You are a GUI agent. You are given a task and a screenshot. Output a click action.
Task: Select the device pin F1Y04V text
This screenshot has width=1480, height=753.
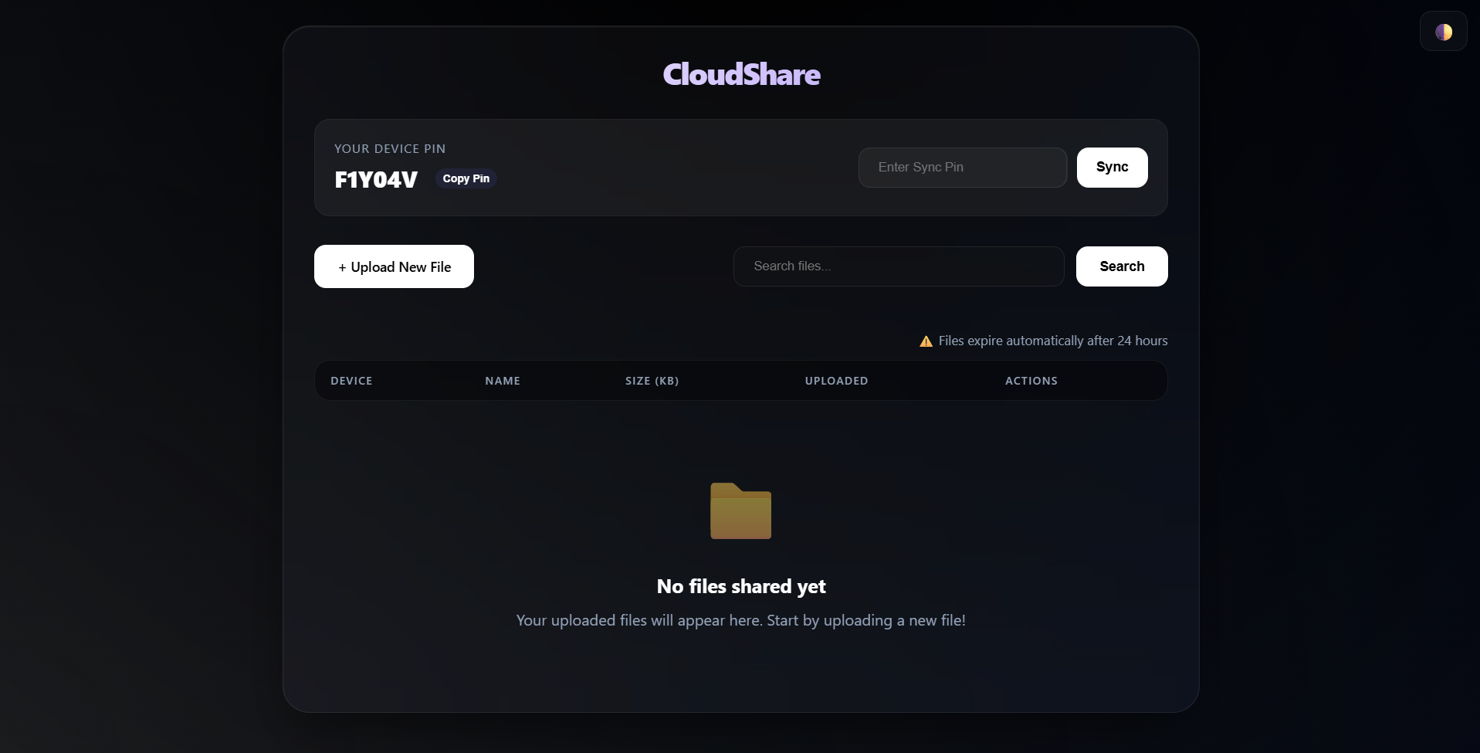(376, 179)
